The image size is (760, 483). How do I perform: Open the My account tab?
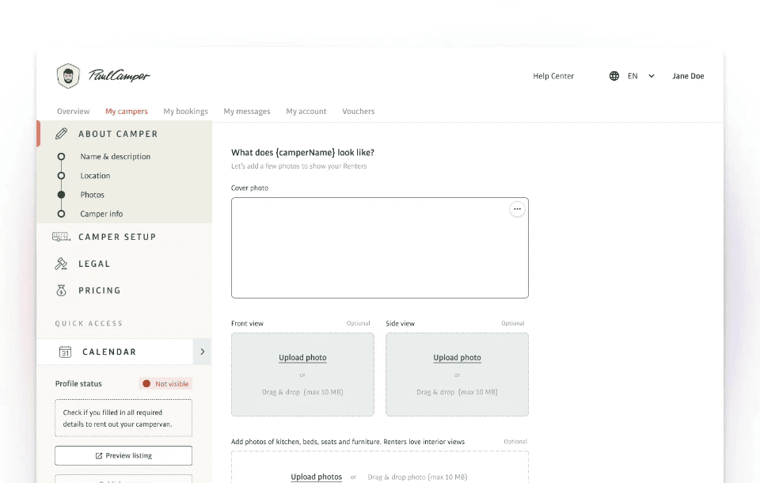tap(306, 111)
